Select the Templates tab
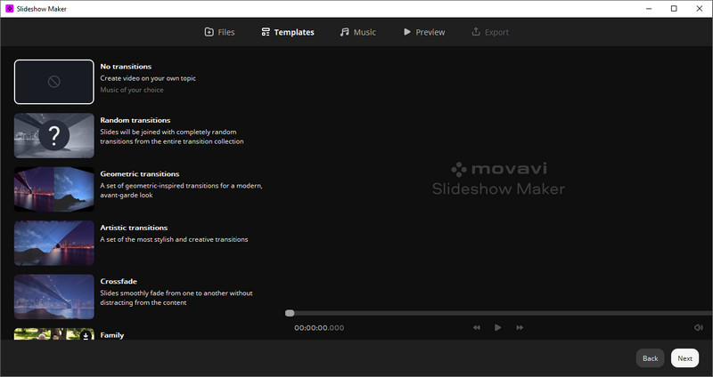The width and height of the screenshot is (713, 377). point(287,32)
